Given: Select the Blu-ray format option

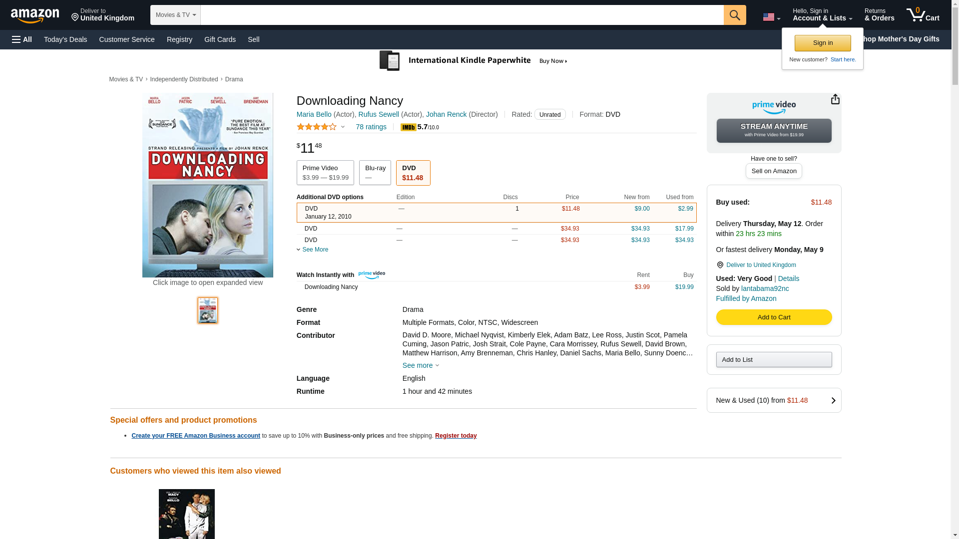Looking at the screenshot, I should (x=375, y=173).
